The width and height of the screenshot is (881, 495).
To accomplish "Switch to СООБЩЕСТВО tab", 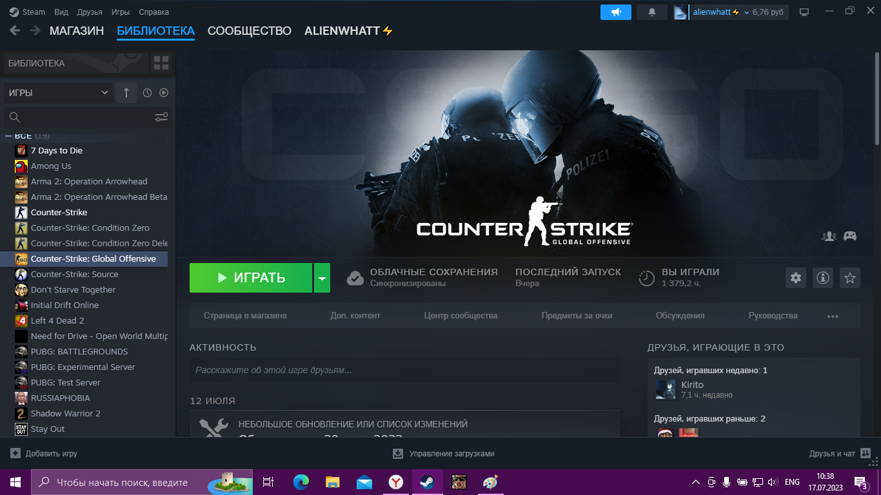I will pyautogui.click(x=250, y=30).
